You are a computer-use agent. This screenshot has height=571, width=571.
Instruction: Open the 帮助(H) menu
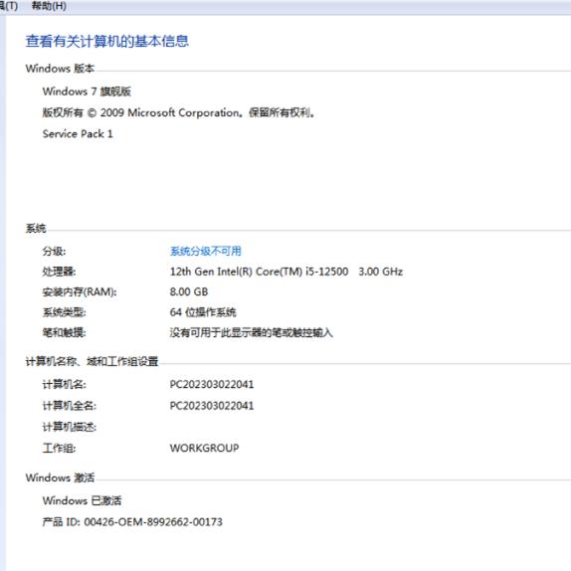[49, 6]
